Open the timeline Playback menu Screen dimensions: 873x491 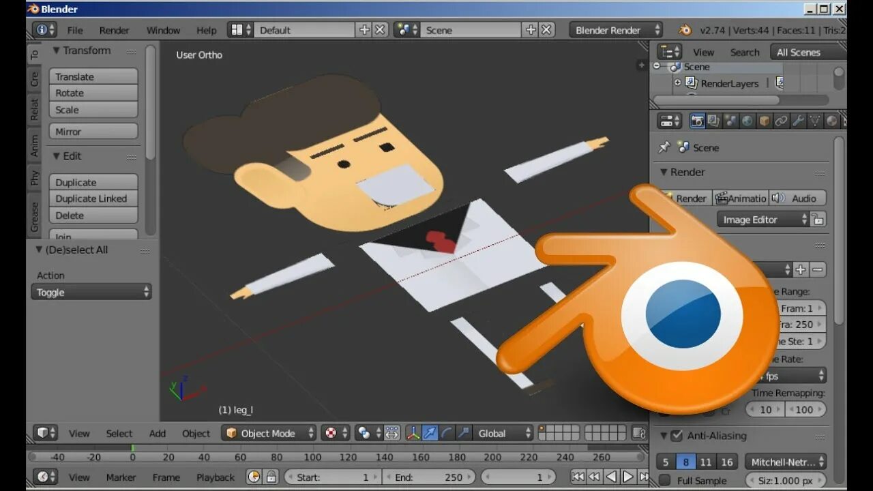coord(216,477)
